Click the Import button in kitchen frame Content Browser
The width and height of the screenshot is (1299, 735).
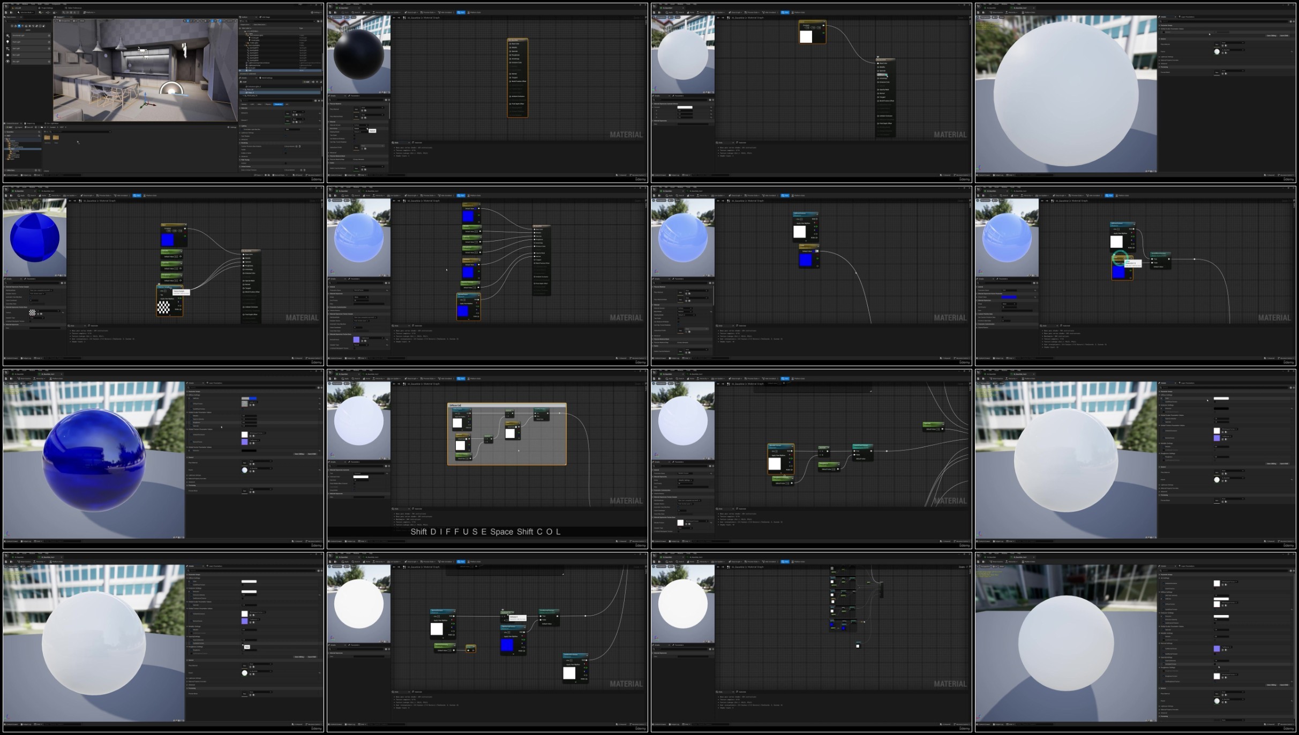tap(19, 127)
